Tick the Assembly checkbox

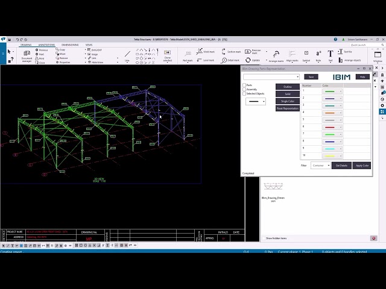coord(244,90)
